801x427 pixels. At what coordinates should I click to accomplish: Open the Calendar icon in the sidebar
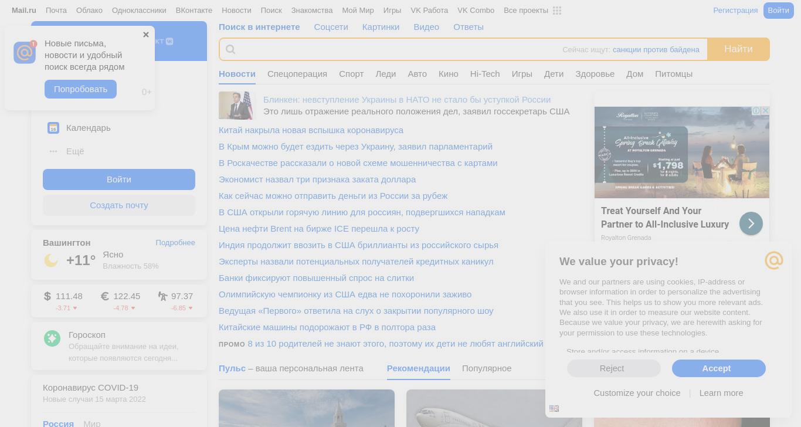(53, 128)
